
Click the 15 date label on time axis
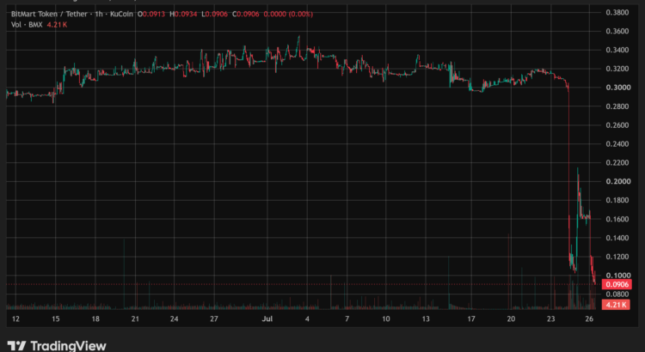click(x=56, y=319)
